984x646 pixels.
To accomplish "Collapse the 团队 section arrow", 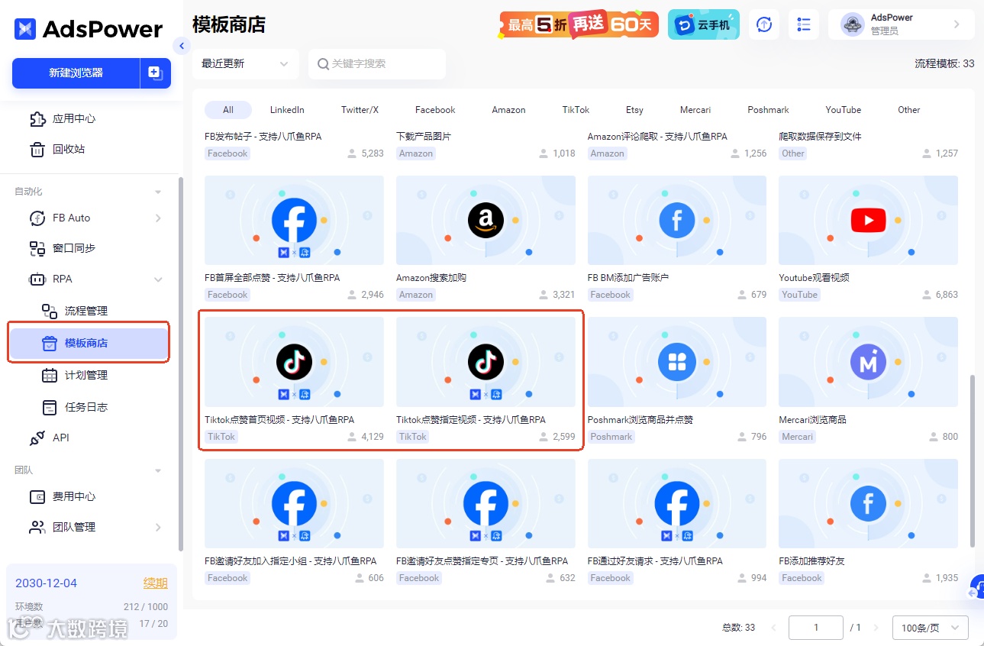I will (158, 470).
